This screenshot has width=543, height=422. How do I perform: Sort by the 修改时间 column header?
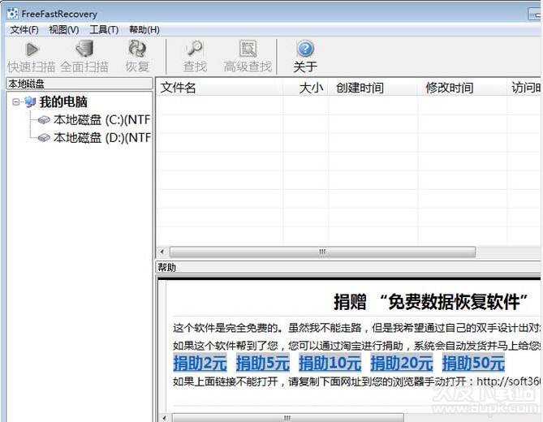pos(463,88)
